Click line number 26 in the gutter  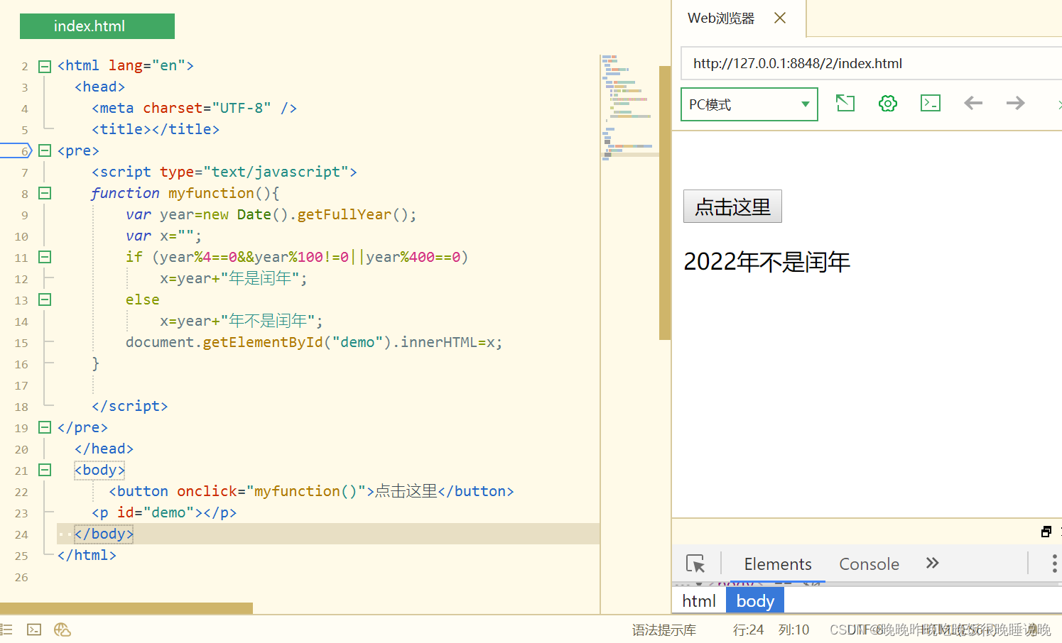point(21,577)
